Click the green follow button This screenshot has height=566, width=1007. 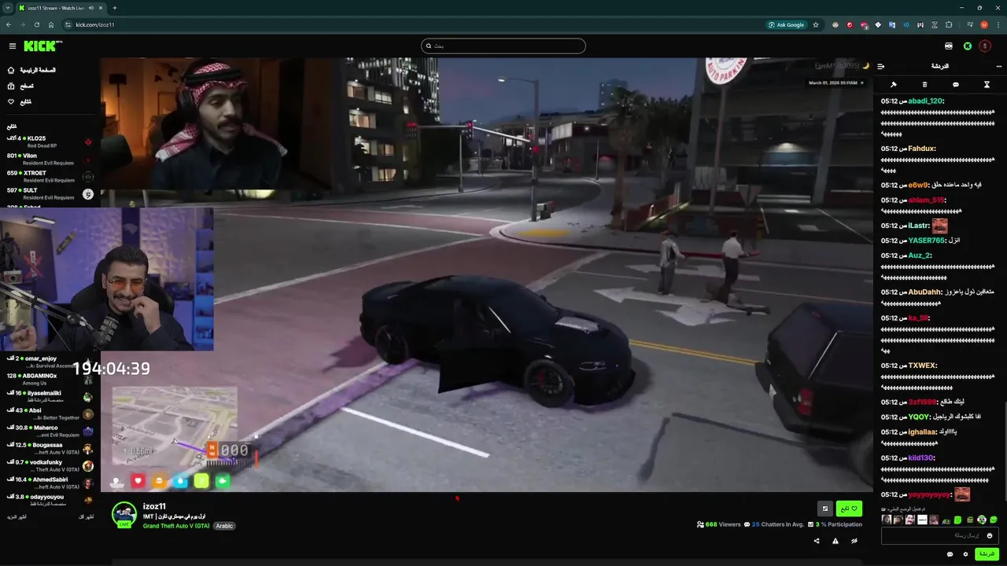pyautogui.click(x=849, y=509)
